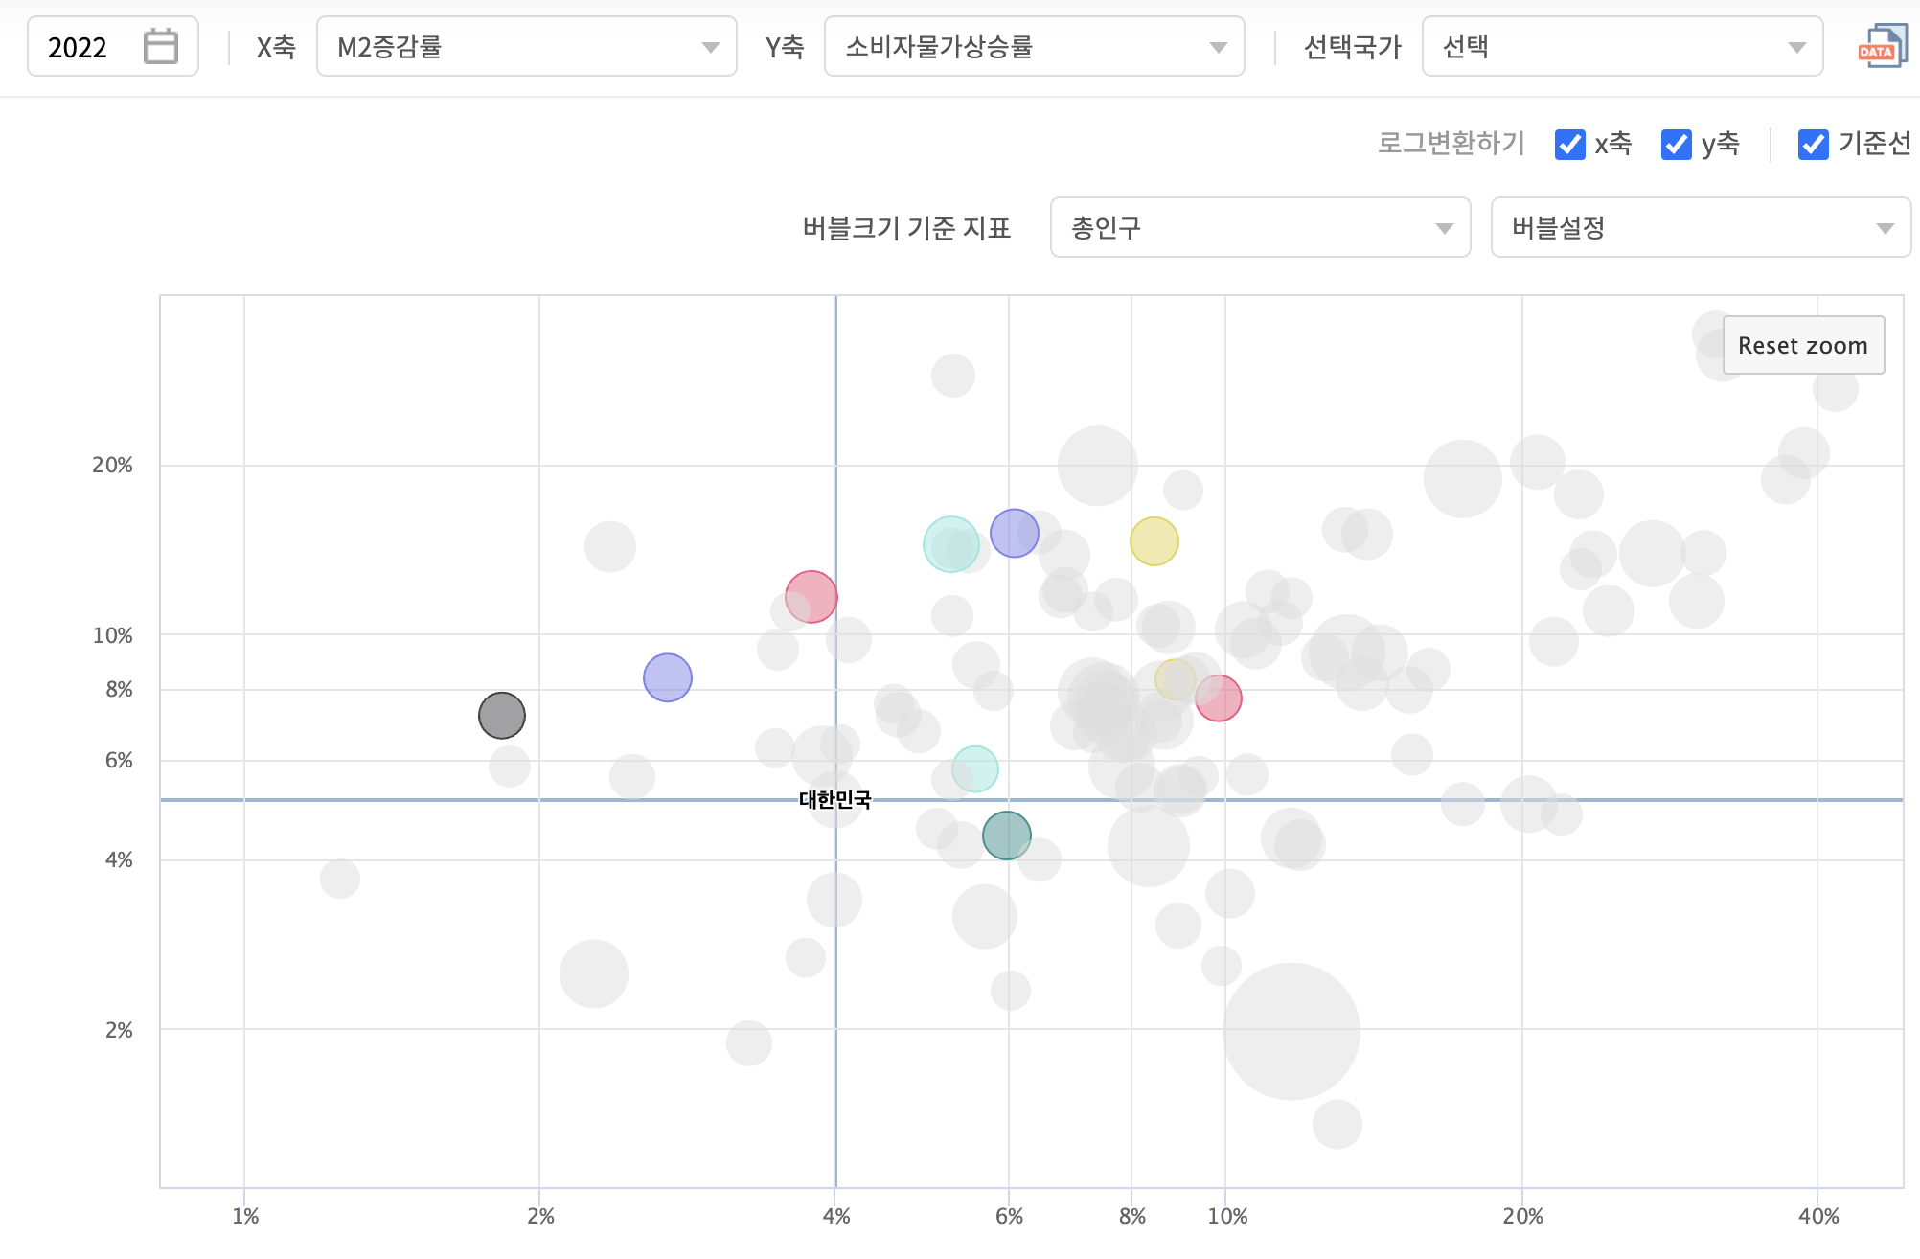Screen dimensions: 1920x1259
Task: Select the purple bubble near 8% y-axis
Action: (x=667, y=677)
